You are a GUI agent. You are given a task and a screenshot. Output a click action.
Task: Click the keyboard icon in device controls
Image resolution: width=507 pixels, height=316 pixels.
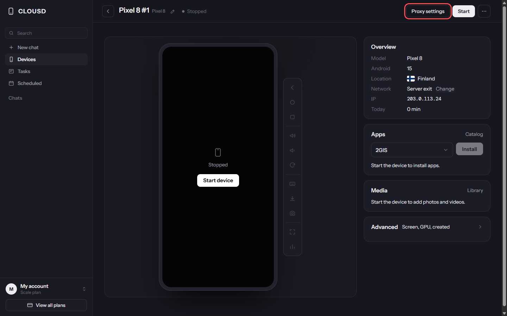[292, 184]
